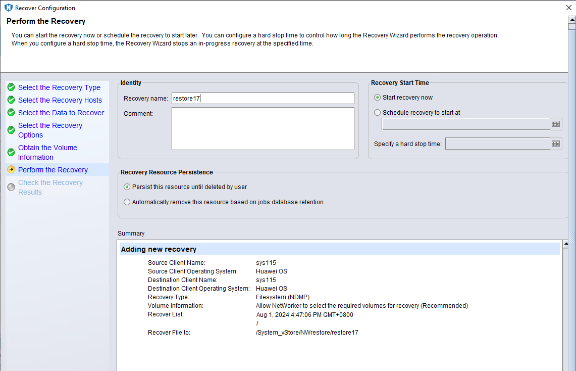Choose Automatically remove resource by jobs database retention
Screen dimensions: 576x371
(x=127, y=202)
